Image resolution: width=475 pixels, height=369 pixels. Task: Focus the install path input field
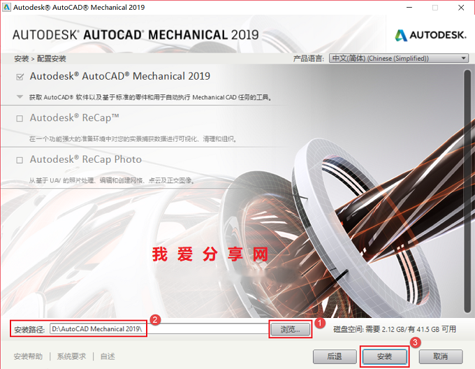point(159,329)
